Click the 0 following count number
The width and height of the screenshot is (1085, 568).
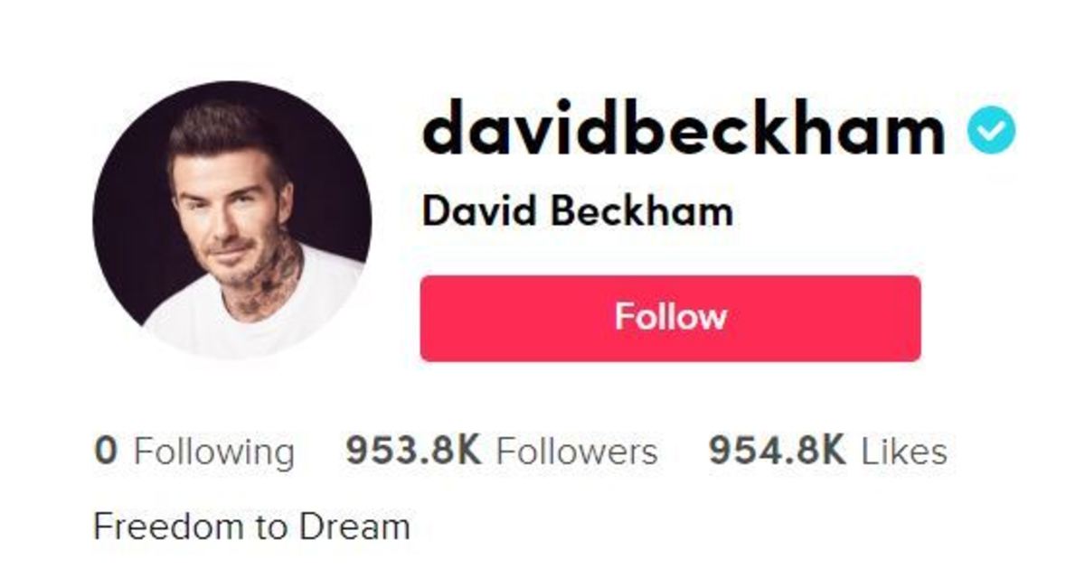pos(106,451)
